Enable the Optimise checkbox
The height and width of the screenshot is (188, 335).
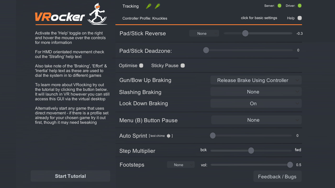[x=141, y=66]
